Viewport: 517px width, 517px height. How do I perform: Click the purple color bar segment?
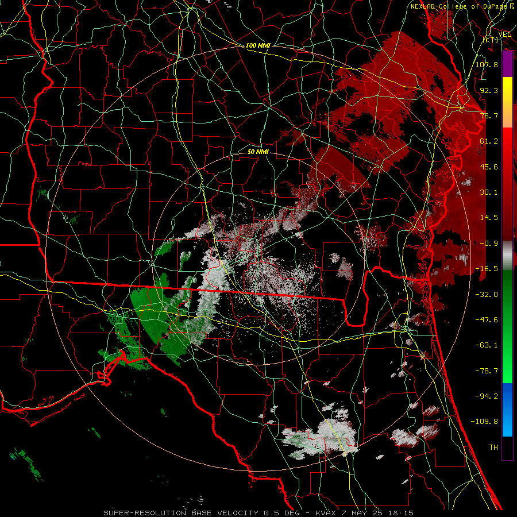tap(507, 64)
